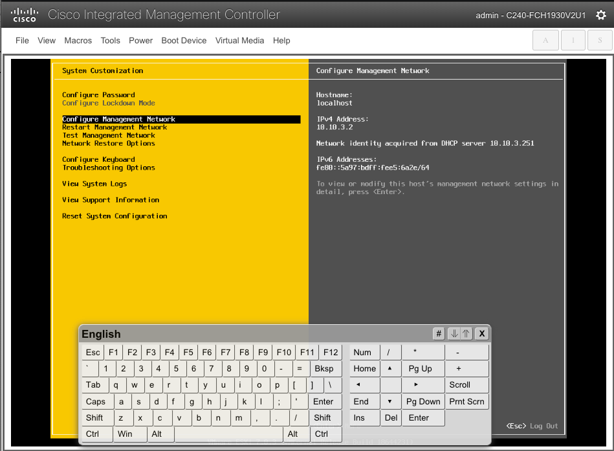The height and width of the screenshot is (451, 614).
Task: Open the Boot Device menu
Action: (184, 40)
